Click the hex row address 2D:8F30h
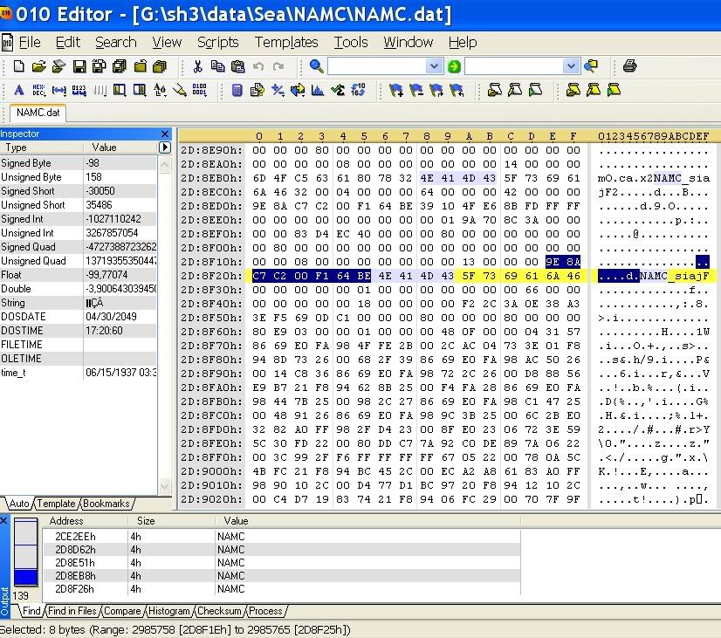Viewport: 721px width, 638px height. [210, 290]
